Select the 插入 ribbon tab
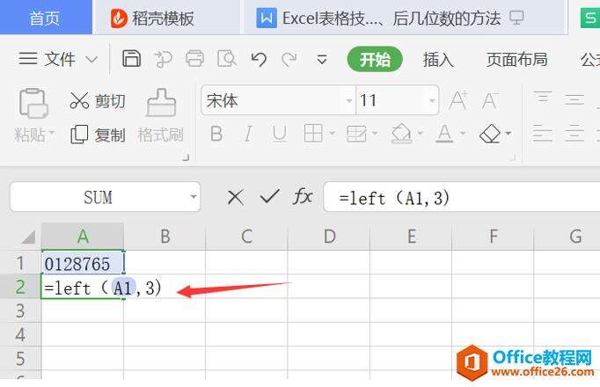600x387 pixels. pos(438,59)
